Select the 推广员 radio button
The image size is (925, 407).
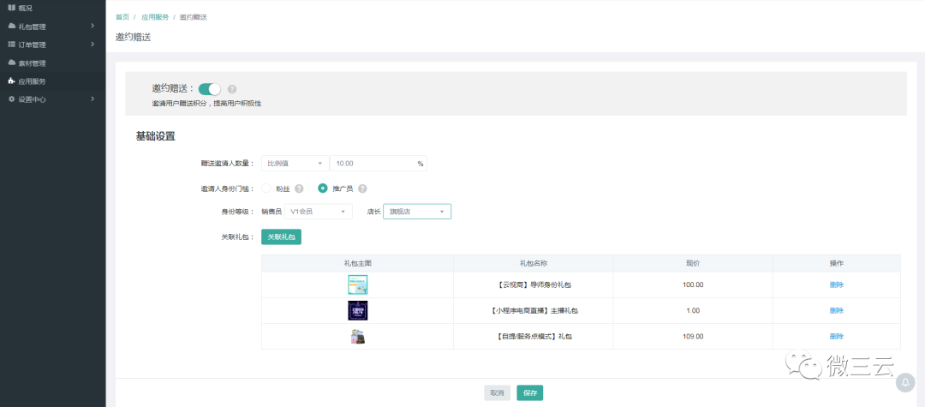(x=323, y=189)
